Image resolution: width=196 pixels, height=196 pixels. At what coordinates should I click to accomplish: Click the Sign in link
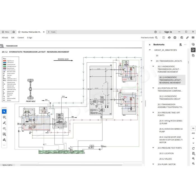click(168, 32)
